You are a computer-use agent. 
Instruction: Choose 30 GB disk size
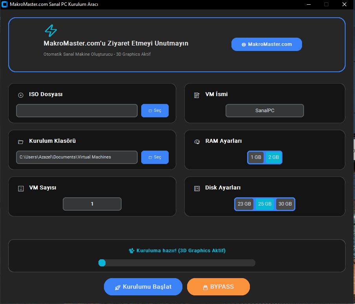tap(285, 204)
